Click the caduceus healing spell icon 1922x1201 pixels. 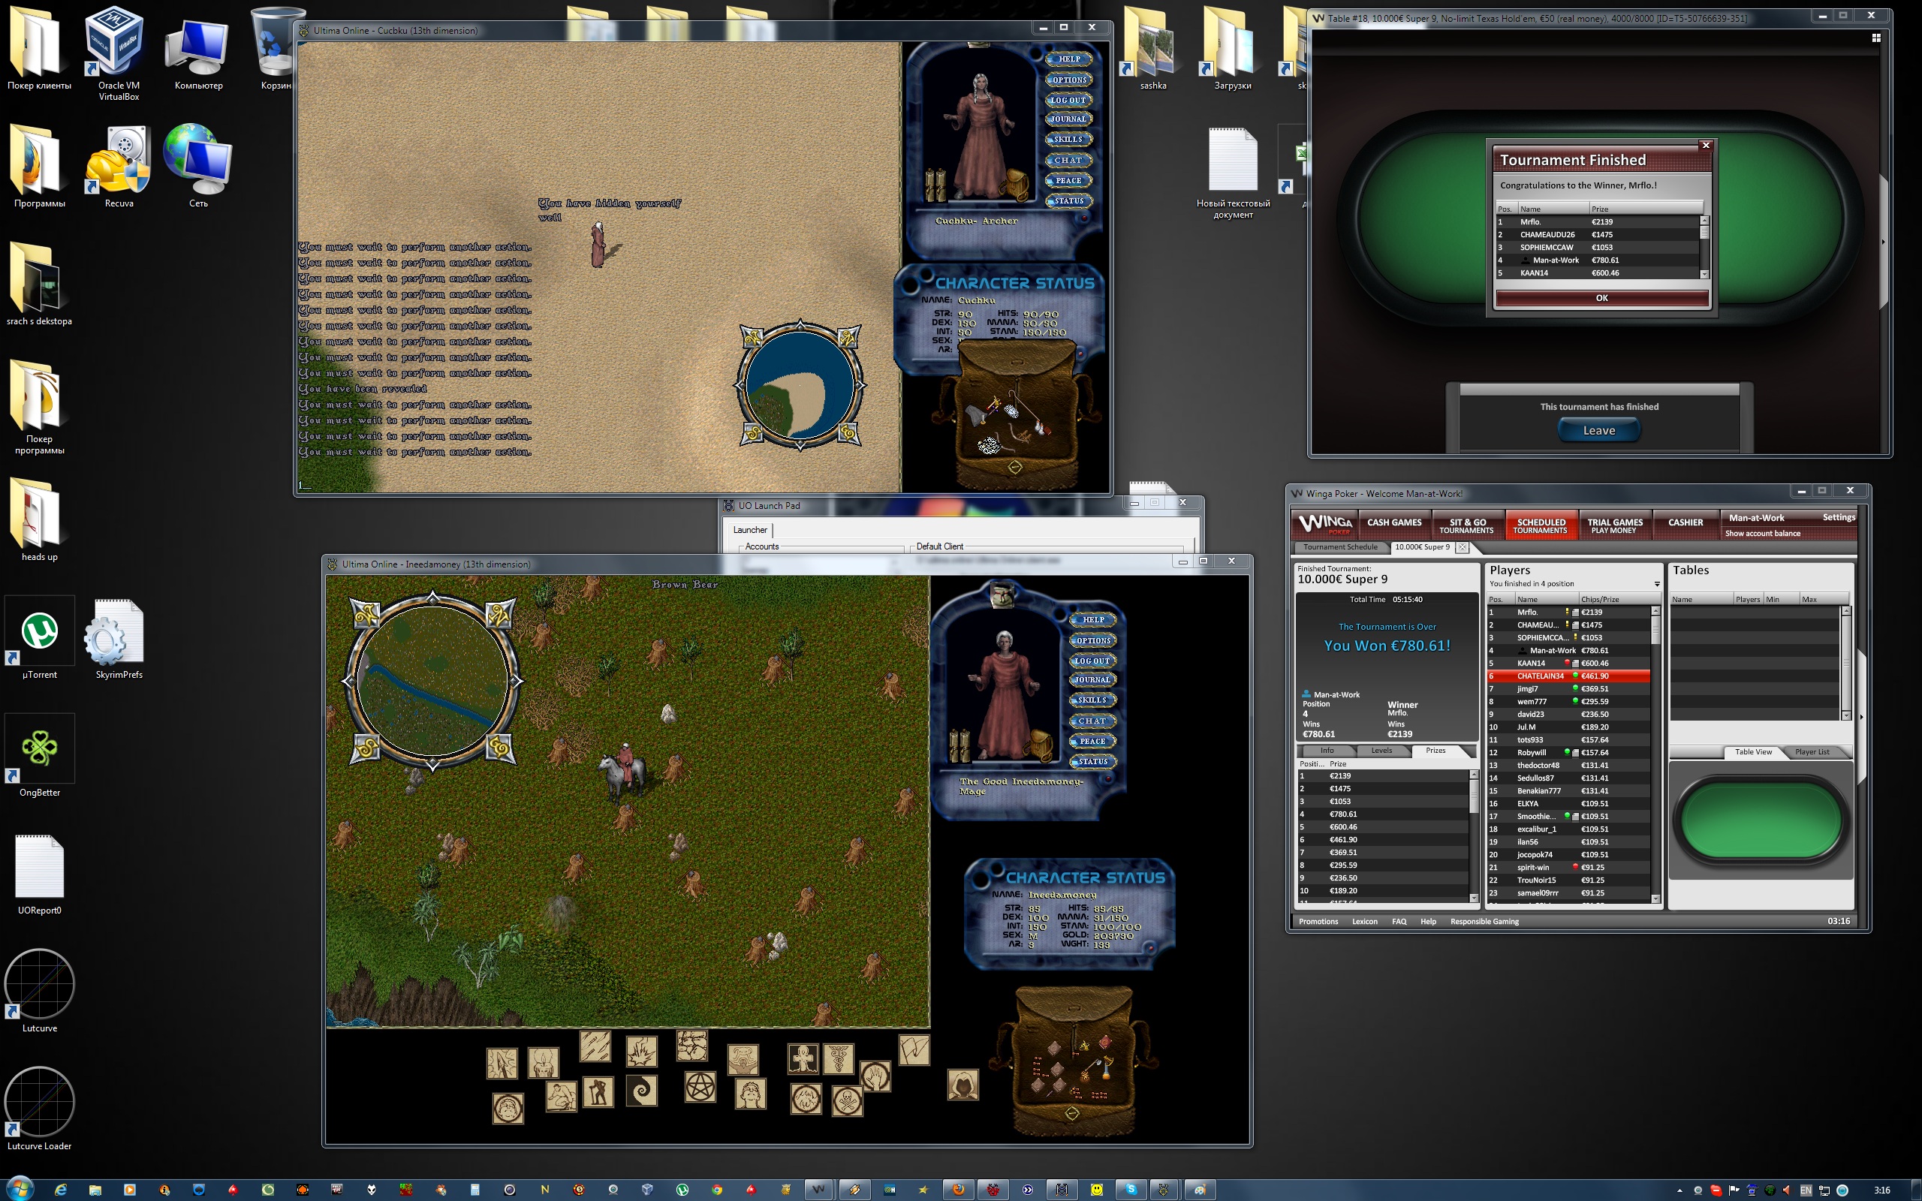pyautogui.click(x=838, y=1060)
